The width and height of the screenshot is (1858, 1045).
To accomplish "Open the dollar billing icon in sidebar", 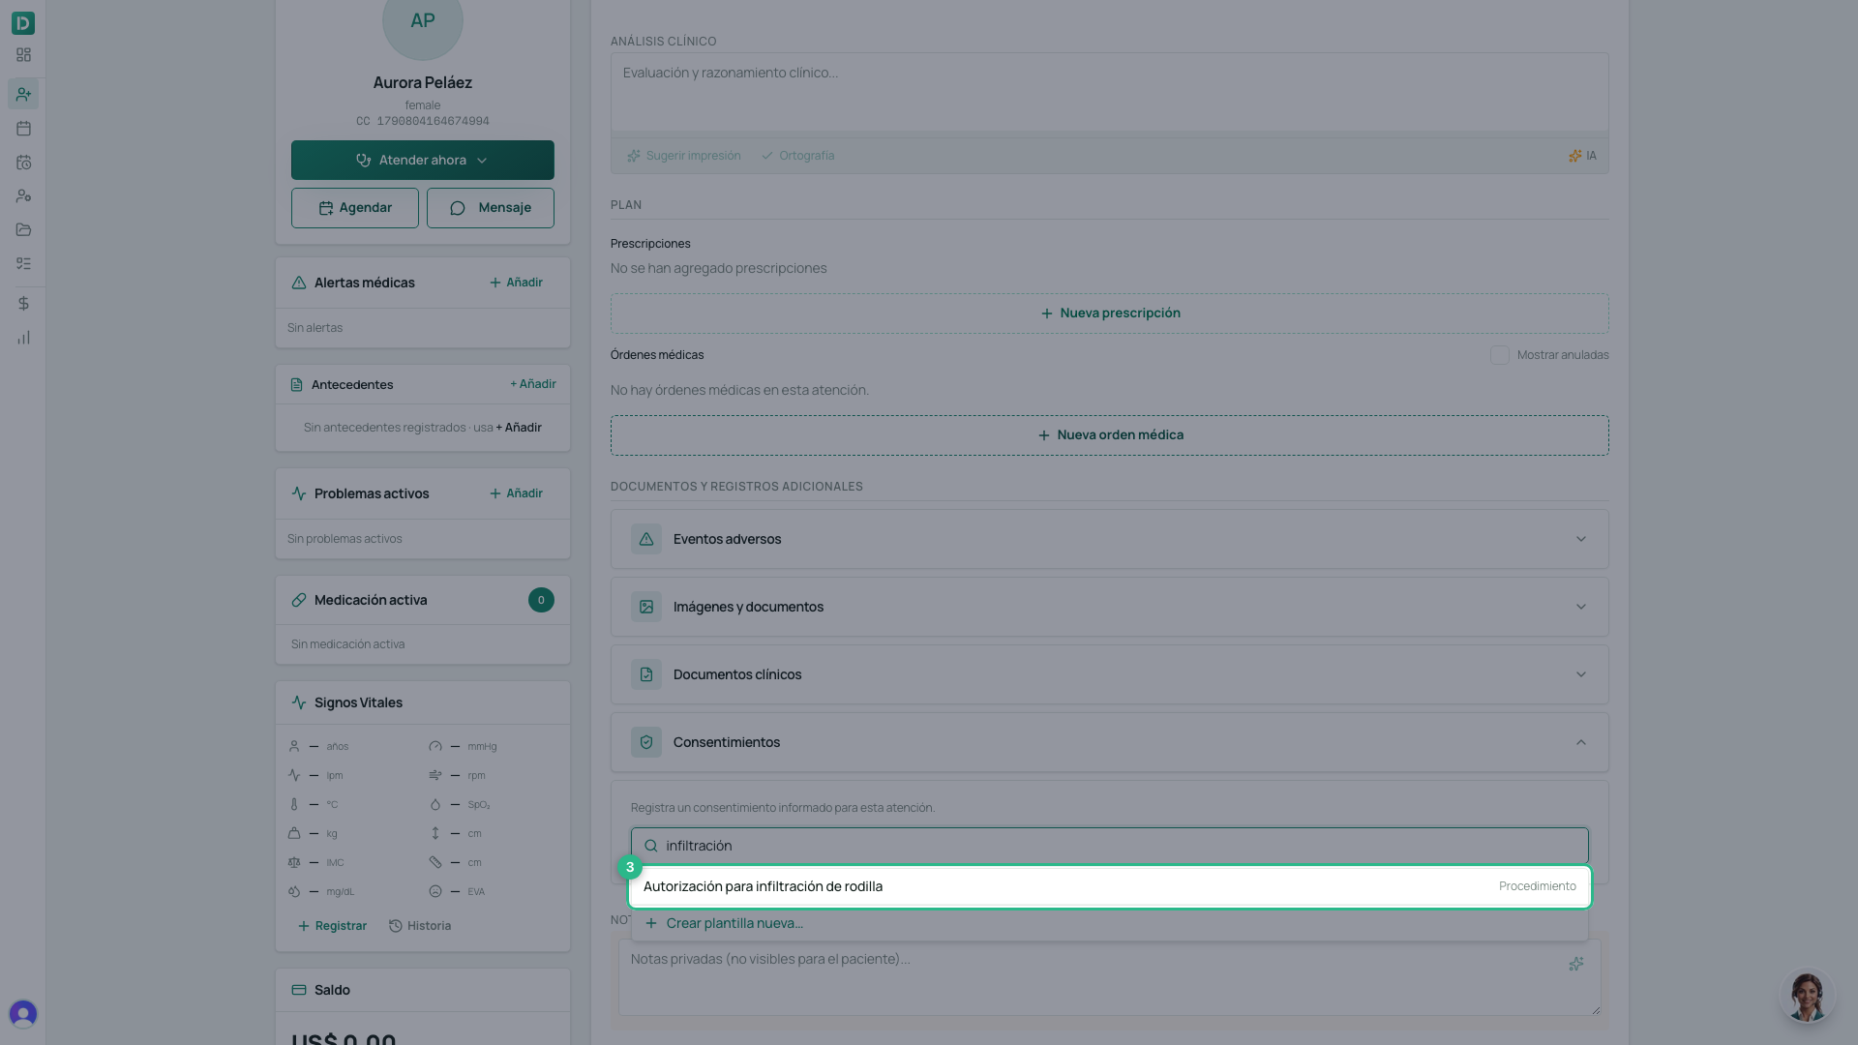I will coord(23,304).
